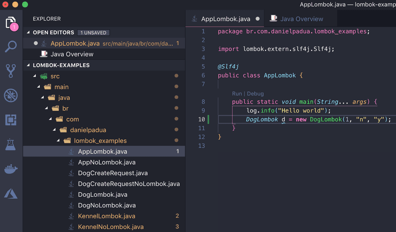Image resolution: width=396 pixels, height=232 pixels.
Task: Open the Azure panel icon
Action: coord(11,194)
